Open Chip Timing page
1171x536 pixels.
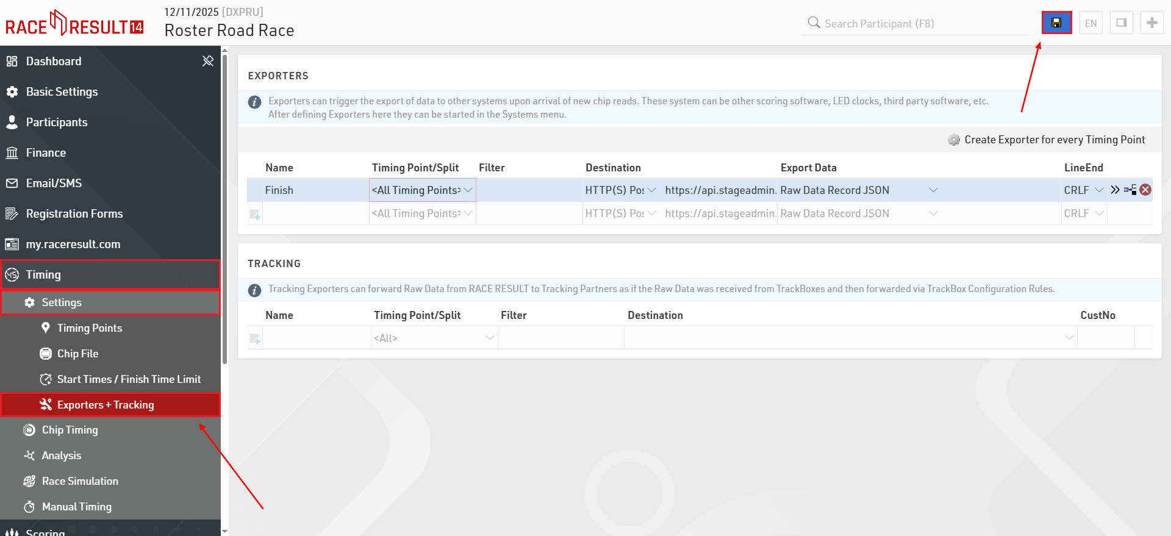pyautogui.click(x=110, y=430)
